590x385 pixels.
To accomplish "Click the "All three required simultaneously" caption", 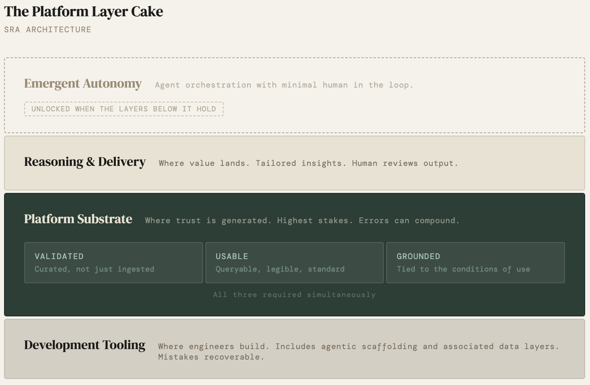I will tap(294, 295).
